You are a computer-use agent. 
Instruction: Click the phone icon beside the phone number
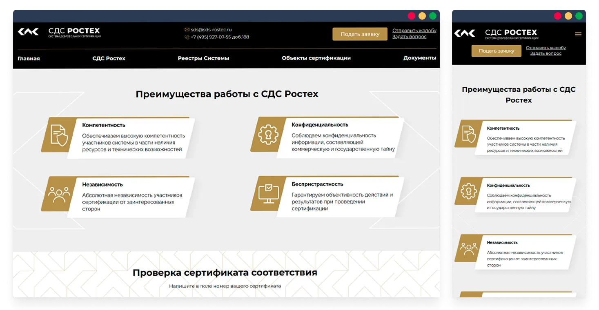tap(187, 37)
